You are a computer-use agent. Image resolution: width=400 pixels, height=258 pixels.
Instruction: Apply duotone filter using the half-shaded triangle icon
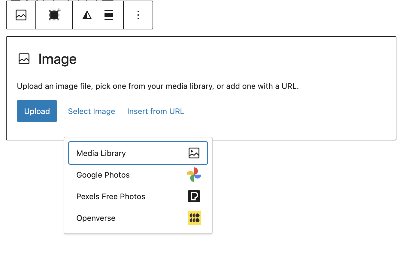[x=87, y=15]
